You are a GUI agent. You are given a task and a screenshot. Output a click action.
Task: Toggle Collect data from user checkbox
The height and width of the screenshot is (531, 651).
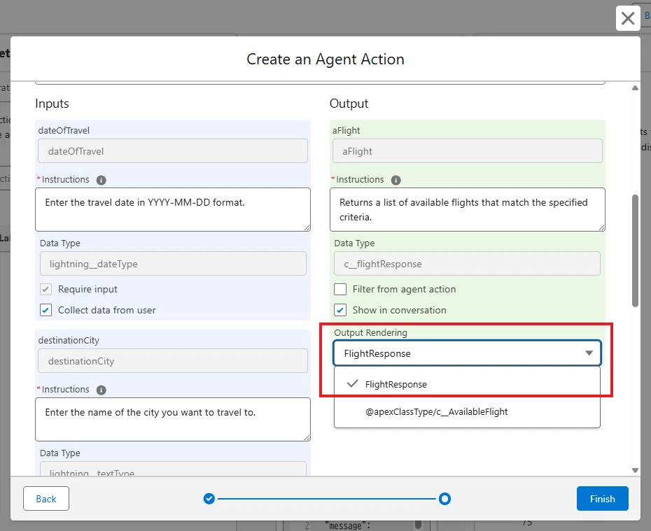coord(45,310)
